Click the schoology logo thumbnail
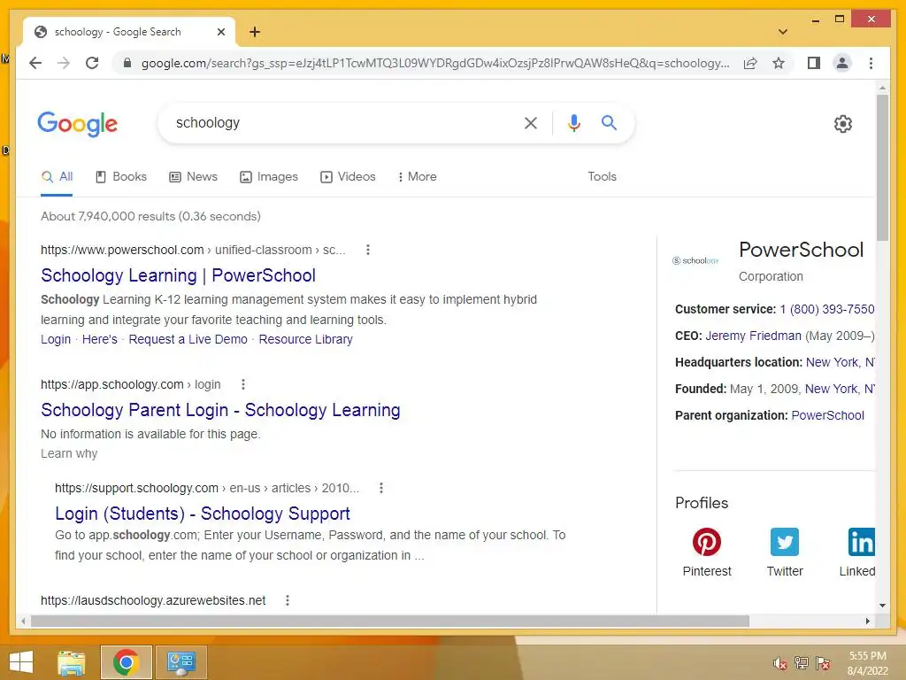 695,261
